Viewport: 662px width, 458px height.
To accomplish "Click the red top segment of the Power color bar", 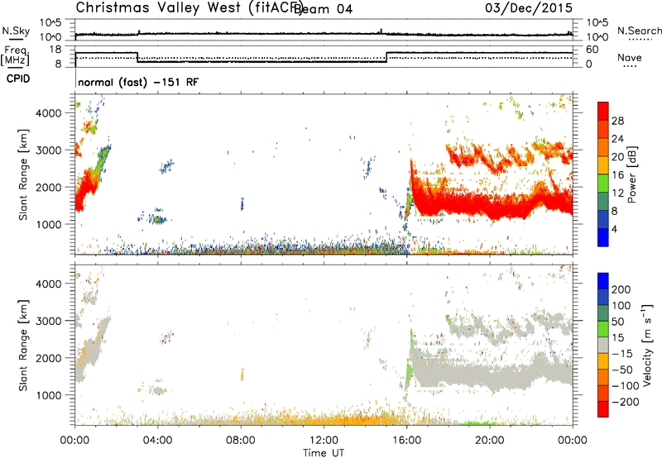I will pyautogui.click(x=603, y=111).
